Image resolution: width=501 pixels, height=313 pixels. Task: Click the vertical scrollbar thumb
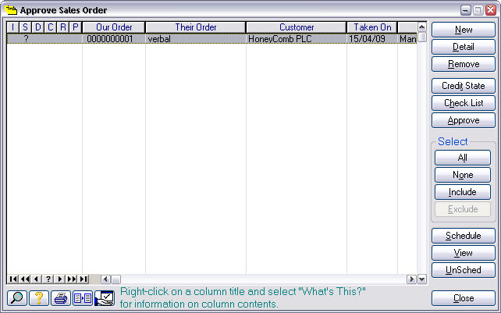click(421, 37)
